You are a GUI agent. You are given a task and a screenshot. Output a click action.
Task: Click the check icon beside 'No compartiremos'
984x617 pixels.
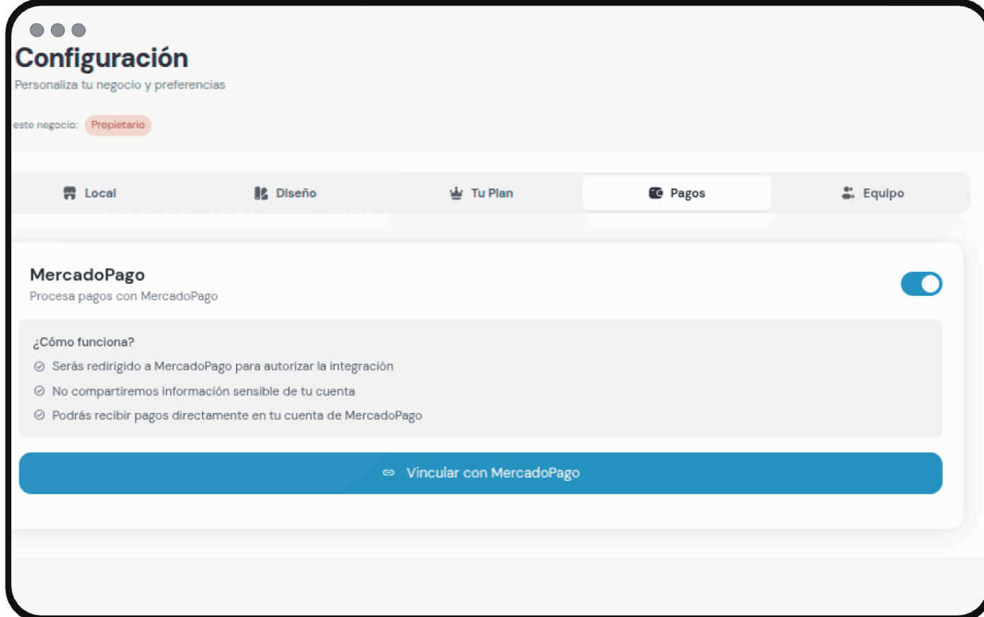[x=40, y=391]
